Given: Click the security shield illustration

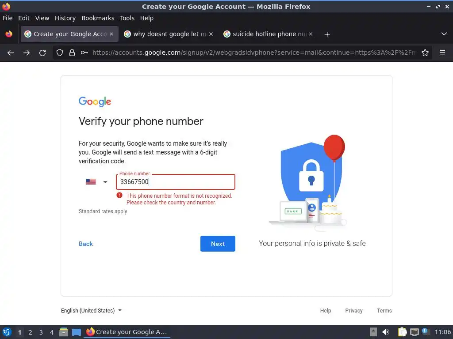Looking at the screenshot, I should pos(308,183).
